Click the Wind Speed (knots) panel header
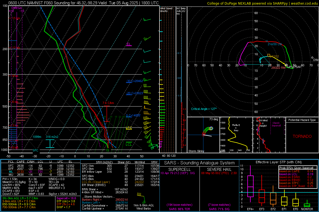Image resolution: width=319 pixels, height=212 pixels. coord(166,9)
